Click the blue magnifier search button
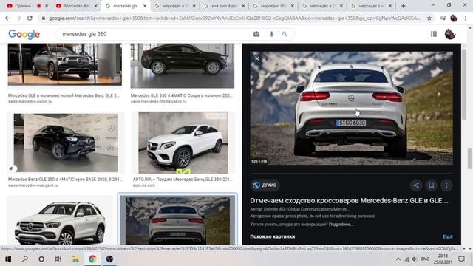This screenshot has width=473, height=266. pos(285,34)
